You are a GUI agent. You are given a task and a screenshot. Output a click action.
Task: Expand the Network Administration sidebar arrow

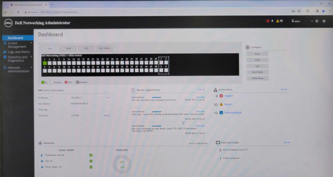pos(32,67)
